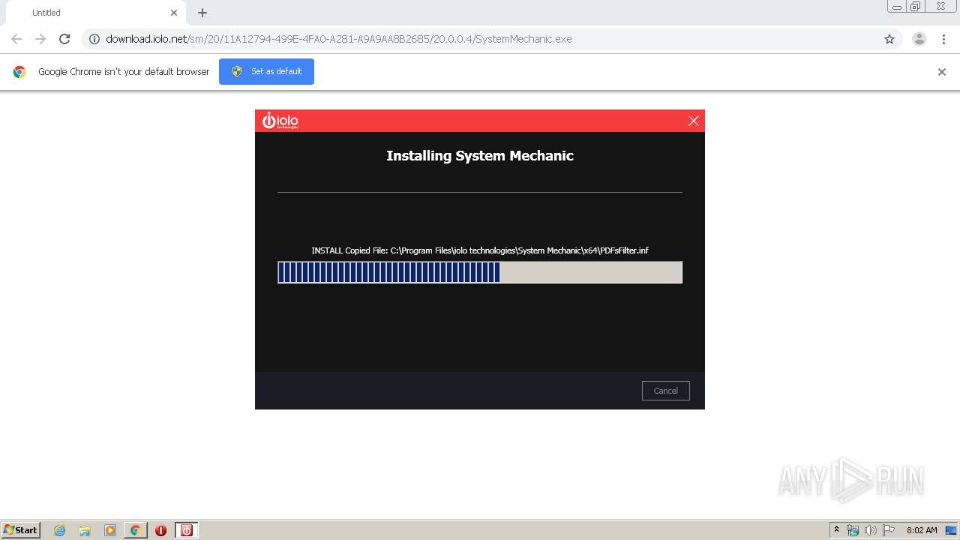Close the iolo installer dialog
Viewport: 960px width, 540px height.
point(694,121)
